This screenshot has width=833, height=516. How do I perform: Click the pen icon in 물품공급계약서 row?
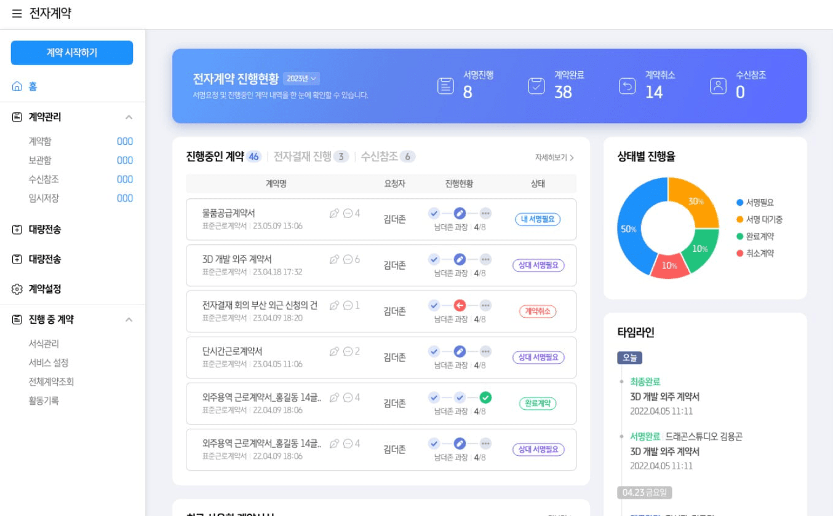coord(334,214)
